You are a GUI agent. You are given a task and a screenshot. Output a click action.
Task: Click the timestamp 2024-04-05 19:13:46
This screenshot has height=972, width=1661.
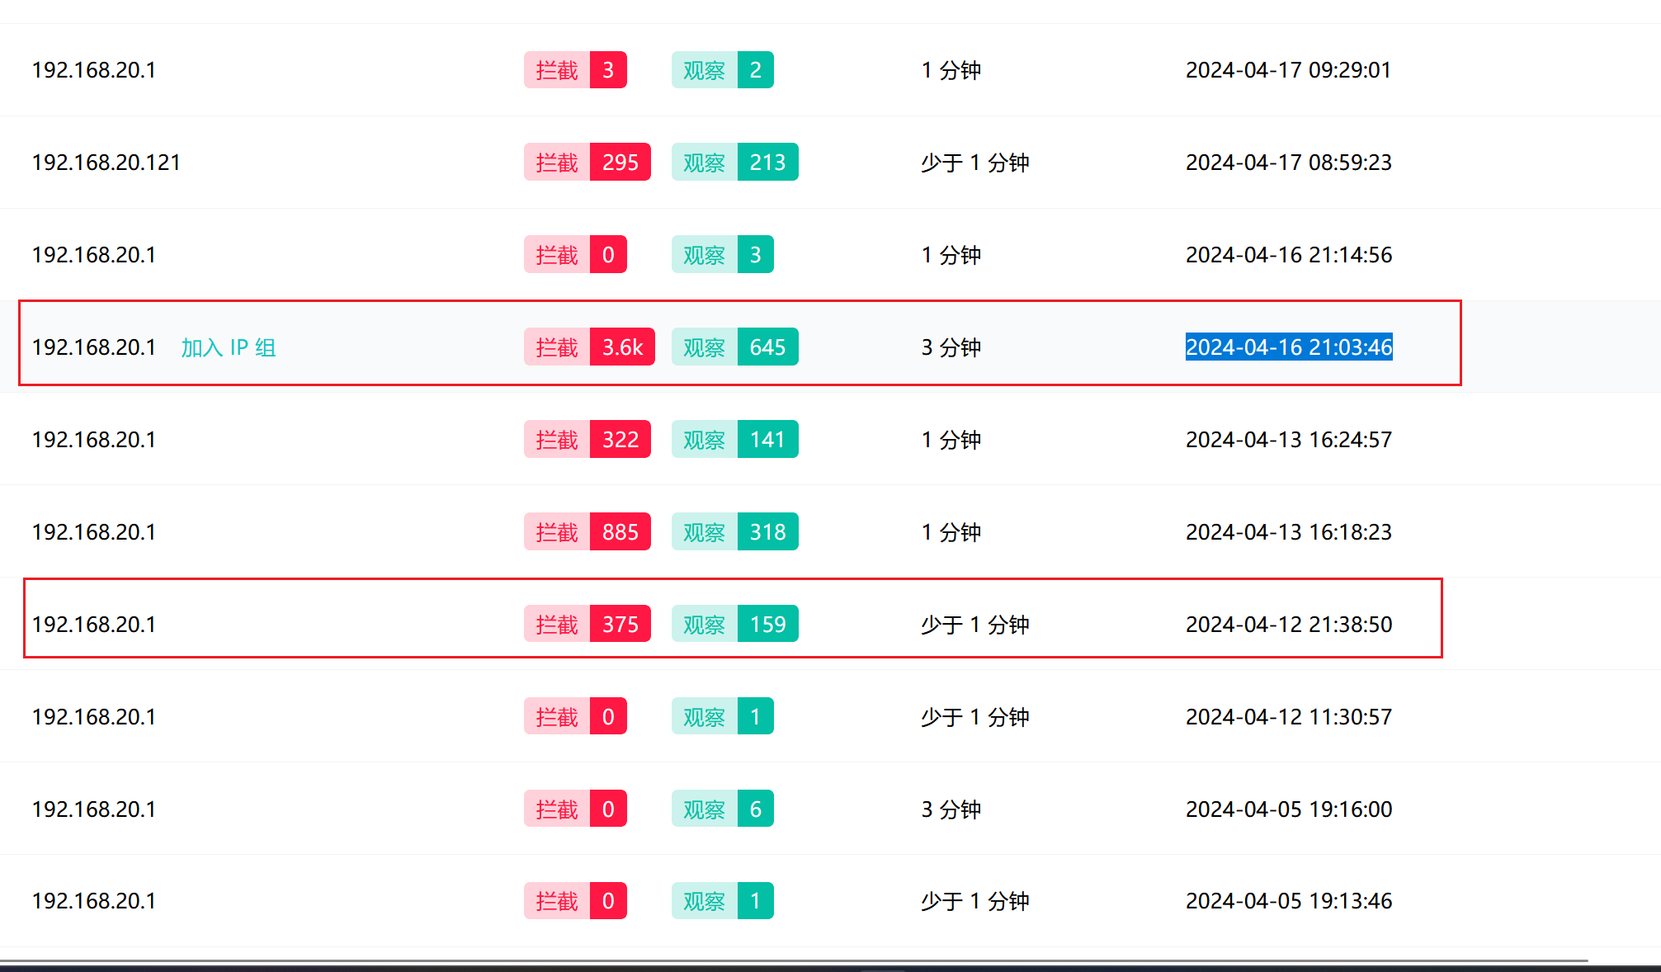click(1288, 901)
